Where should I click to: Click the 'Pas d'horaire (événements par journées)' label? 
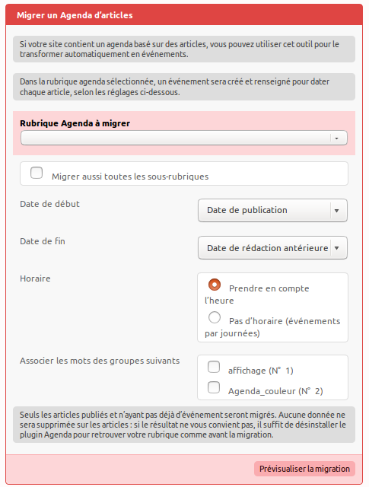point(272,326)
